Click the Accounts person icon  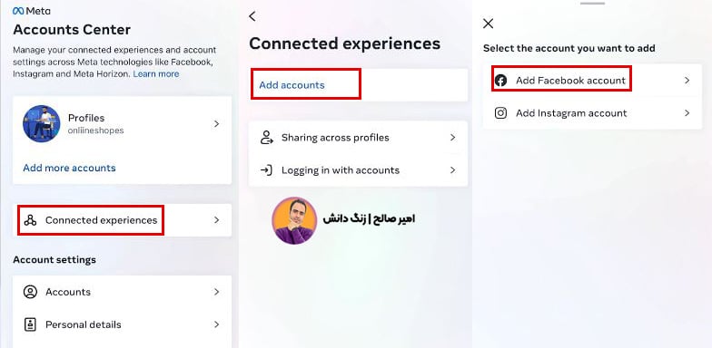click(x=30, y=292)
